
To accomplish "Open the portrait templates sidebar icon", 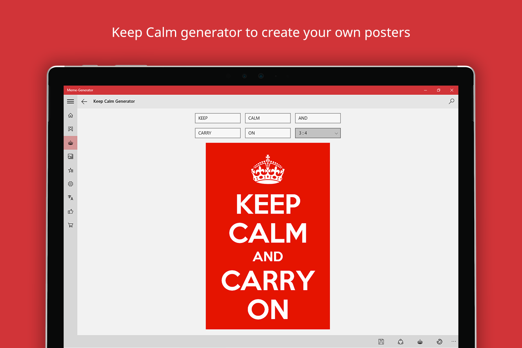I will pos(71,129).
